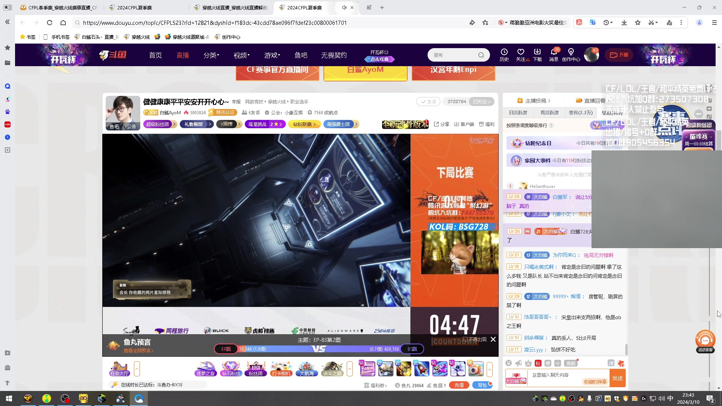This screenshot has width=722, height=406.
Task: Open the 周活跃 tab in the ranking panel
Action: [549, 112]
